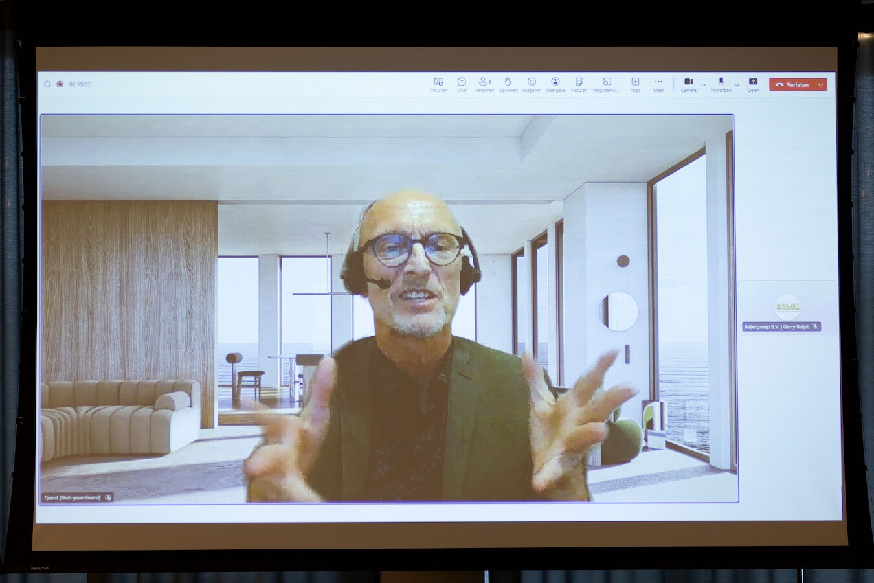This screenshot has height=583, width=874.
Task: Click the Delen share screen icon
Action: pyautogui.click(x=753, y=83)
